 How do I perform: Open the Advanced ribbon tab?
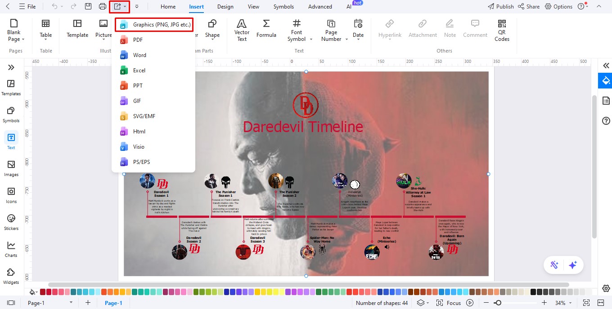click(x=320, y=7)
